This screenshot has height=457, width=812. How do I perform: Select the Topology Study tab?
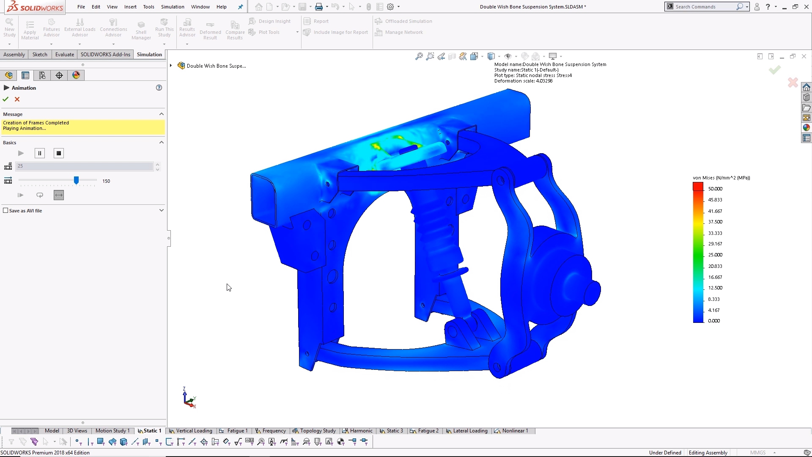coord(317,430)
